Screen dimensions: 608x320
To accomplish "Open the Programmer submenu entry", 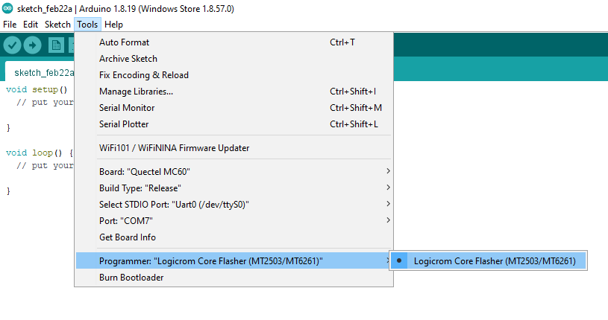I will click(x=234, y=260).
